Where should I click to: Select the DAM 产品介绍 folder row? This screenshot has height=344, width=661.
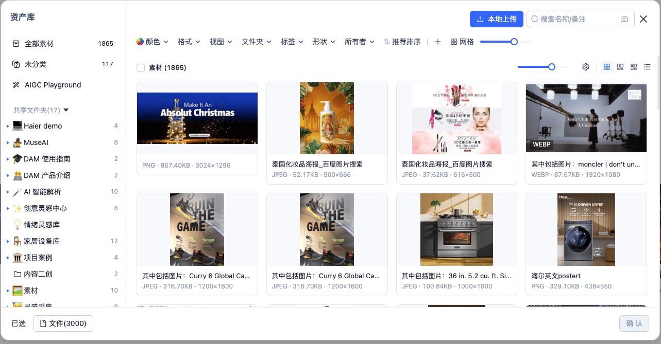63,175
